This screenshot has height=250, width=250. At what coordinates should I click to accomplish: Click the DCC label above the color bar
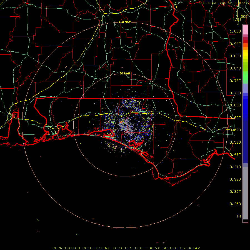pyautogui.click(x=244, y=17)
